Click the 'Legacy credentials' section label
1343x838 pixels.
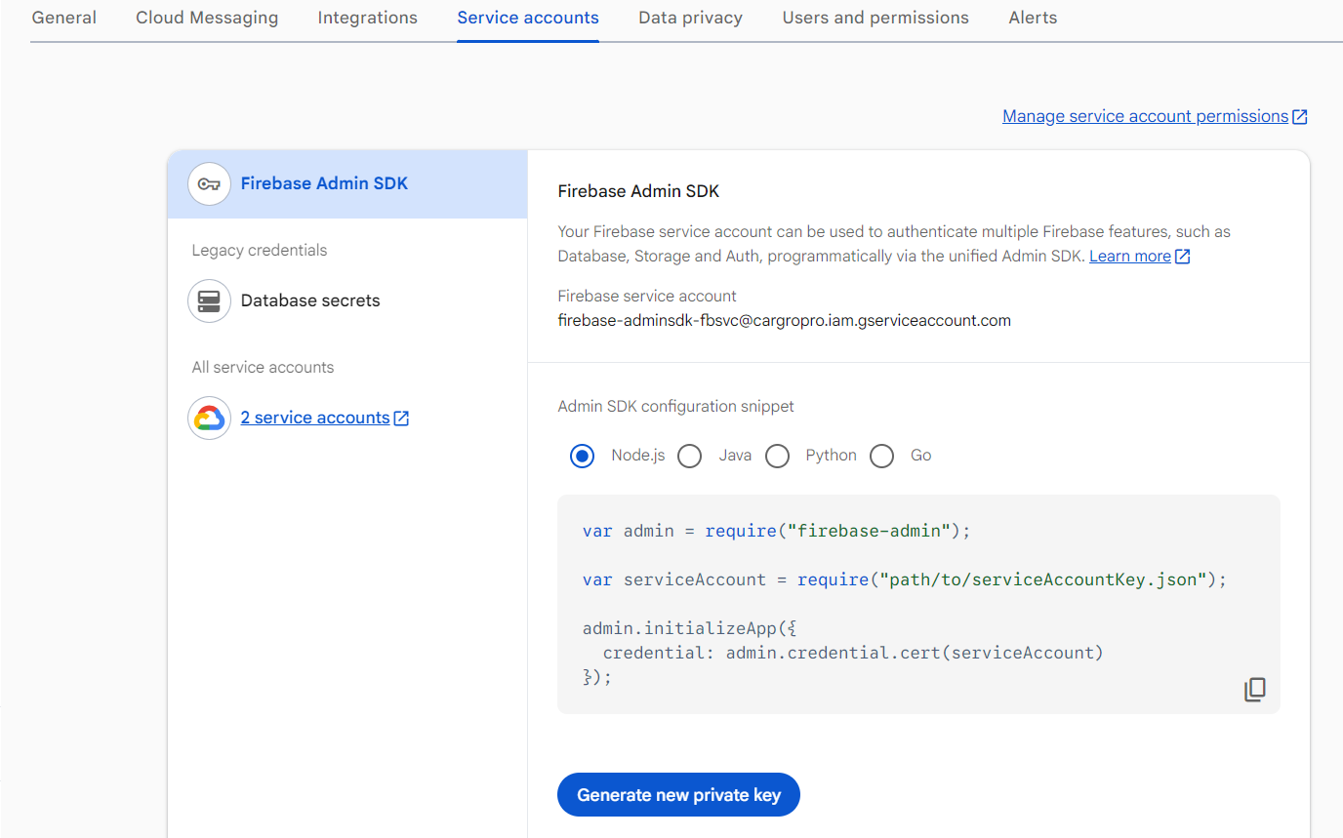click(260, 250)
